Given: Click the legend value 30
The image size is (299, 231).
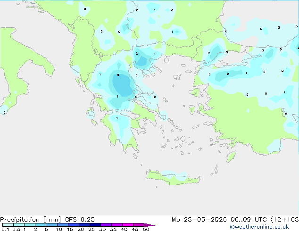Looking at the screenshot, I should click(x=102, y=229).
